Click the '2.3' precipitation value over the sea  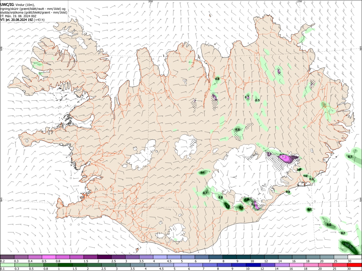[x=350, y=247]
